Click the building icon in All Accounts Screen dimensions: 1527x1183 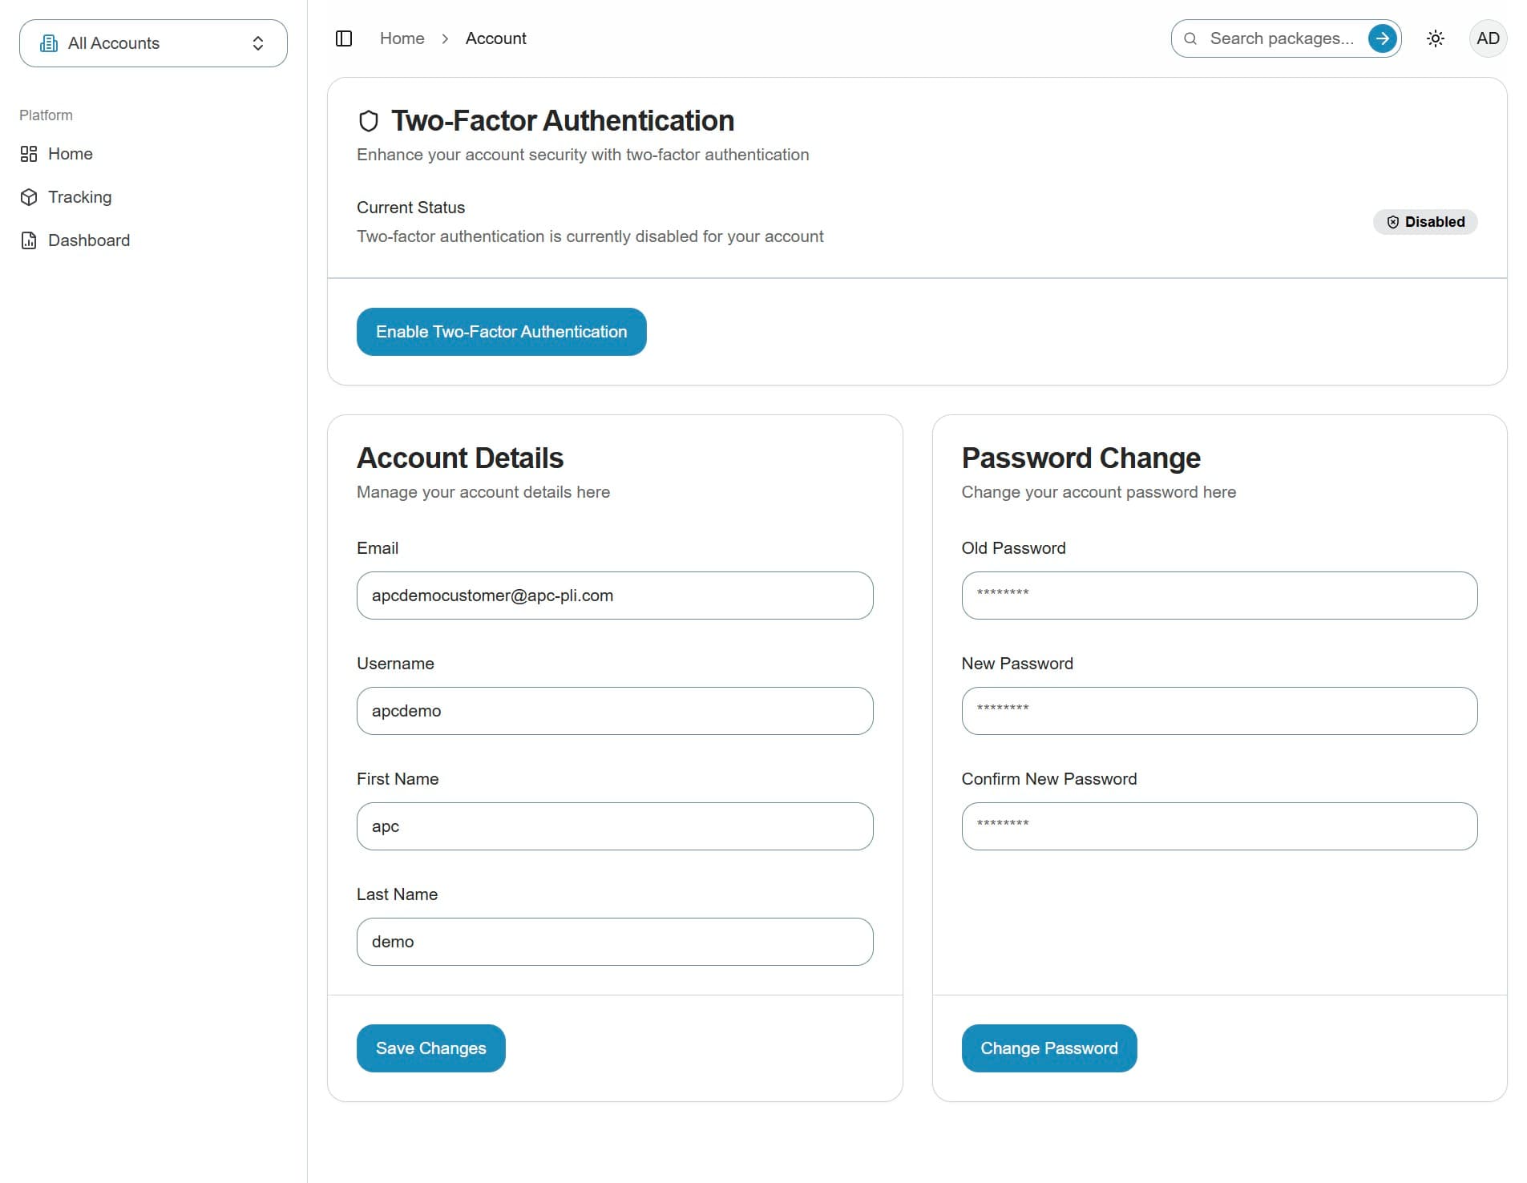49,43
